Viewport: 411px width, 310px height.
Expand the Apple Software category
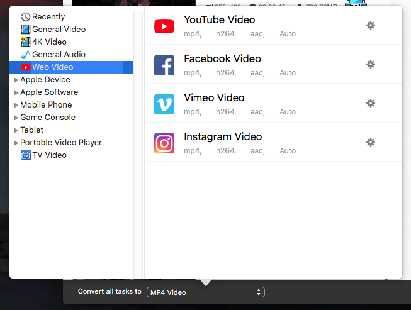(x=16, y=92)
